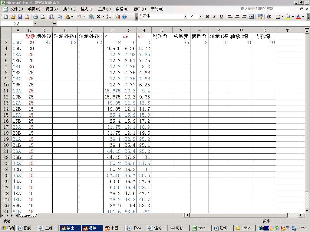Open the font name dropdown (宋体)
The width and height of the screenshot is (310, 232).
click(186, 17)
